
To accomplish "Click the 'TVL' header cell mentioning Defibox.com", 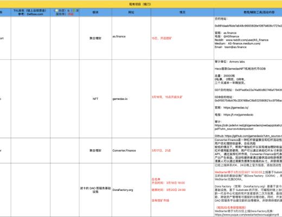I will click(x=30, y=12).
